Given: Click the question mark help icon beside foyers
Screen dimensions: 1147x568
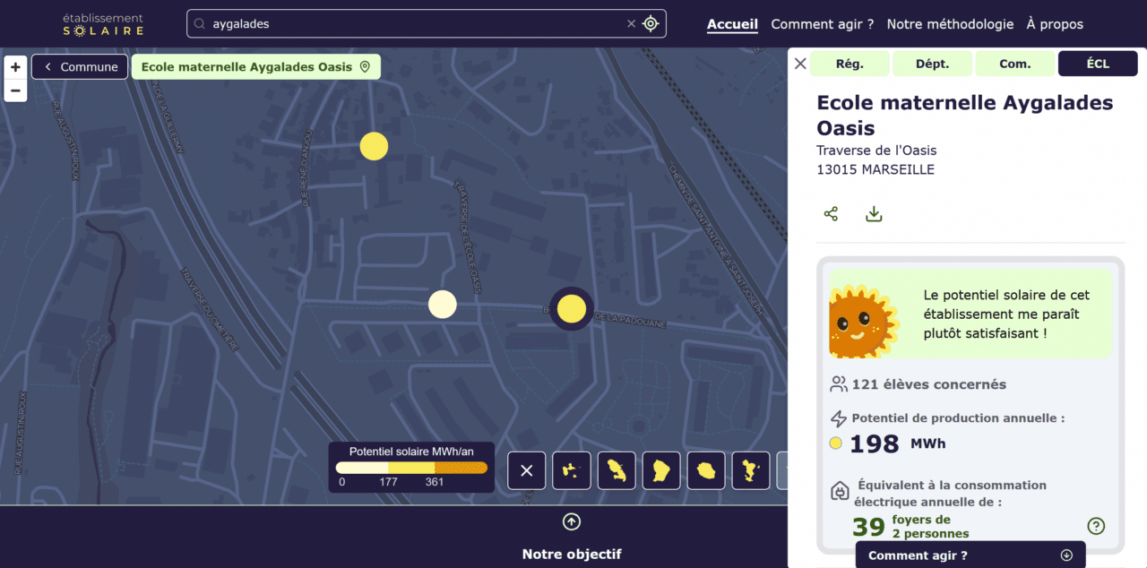Looking at the screenshot, I should [x=1095, y=526].
